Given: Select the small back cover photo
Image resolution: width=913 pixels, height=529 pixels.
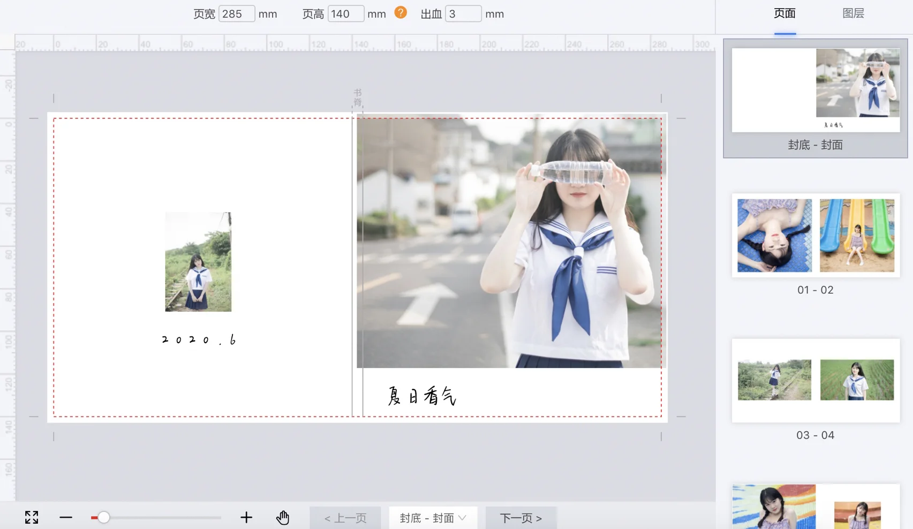Looking at the screenshot, I should click(198, 262).
